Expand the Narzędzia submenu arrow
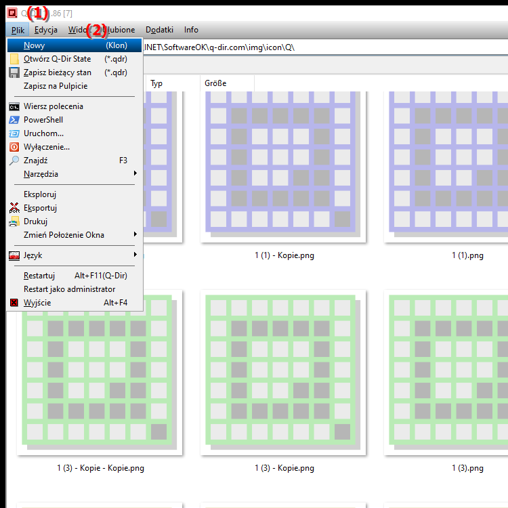The height and width of the screenshot is (508, 508). (x=135, y=173)
